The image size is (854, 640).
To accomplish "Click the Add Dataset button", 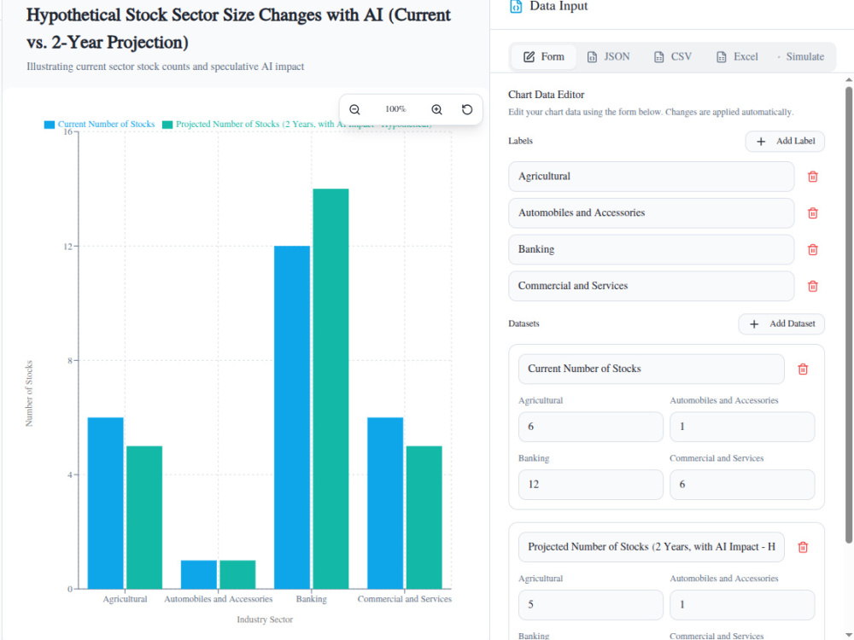I will click(x=781, y=323).
